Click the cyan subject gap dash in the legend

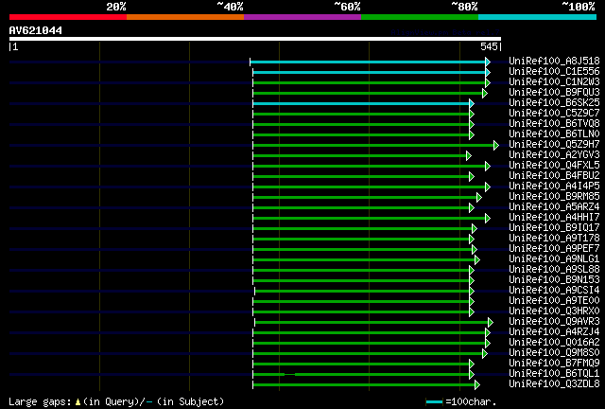tap(149, 402)
